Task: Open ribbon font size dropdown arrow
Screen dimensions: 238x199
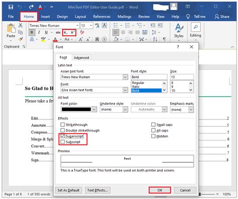Action: tap(91, 26)
